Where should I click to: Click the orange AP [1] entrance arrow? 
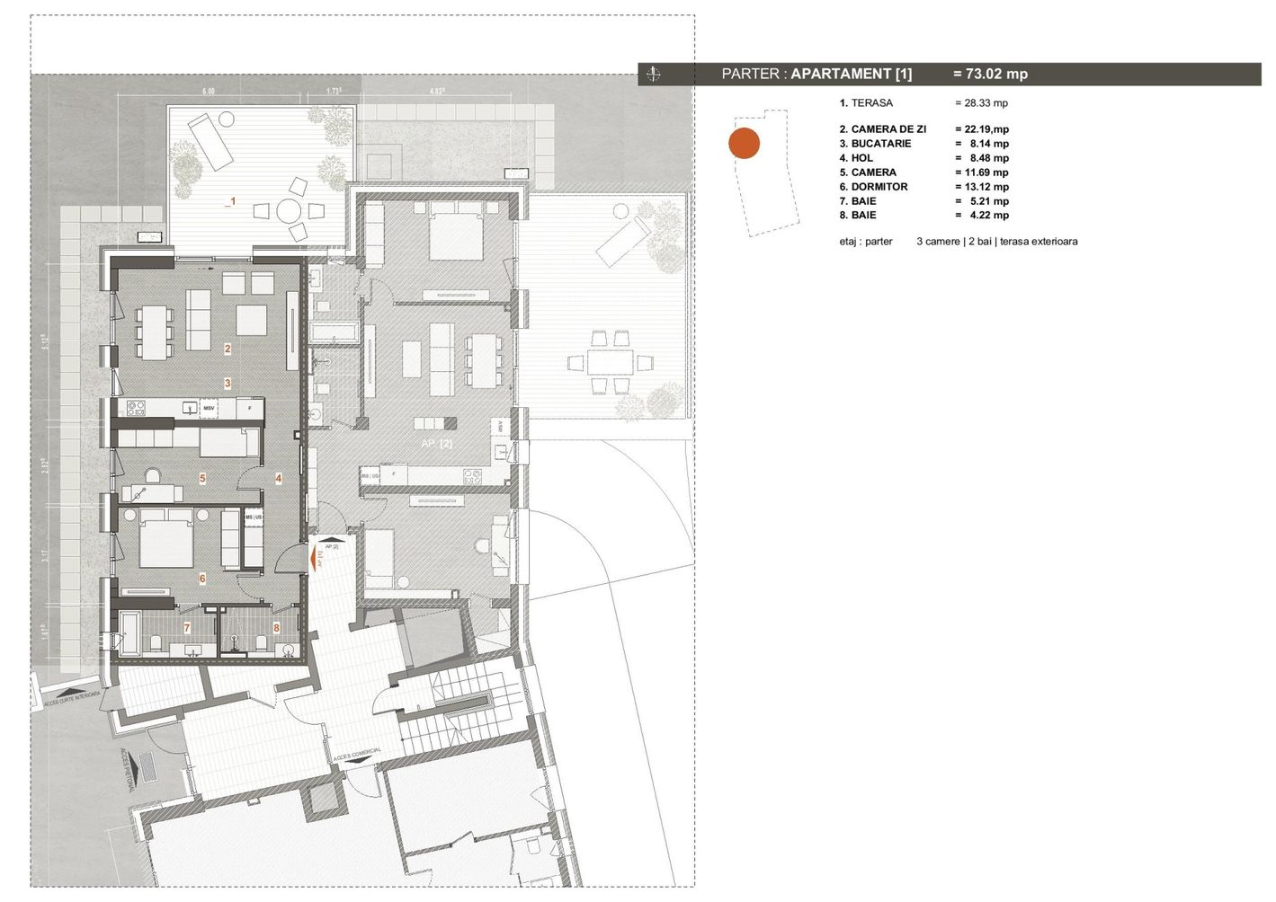pos(316,559)
